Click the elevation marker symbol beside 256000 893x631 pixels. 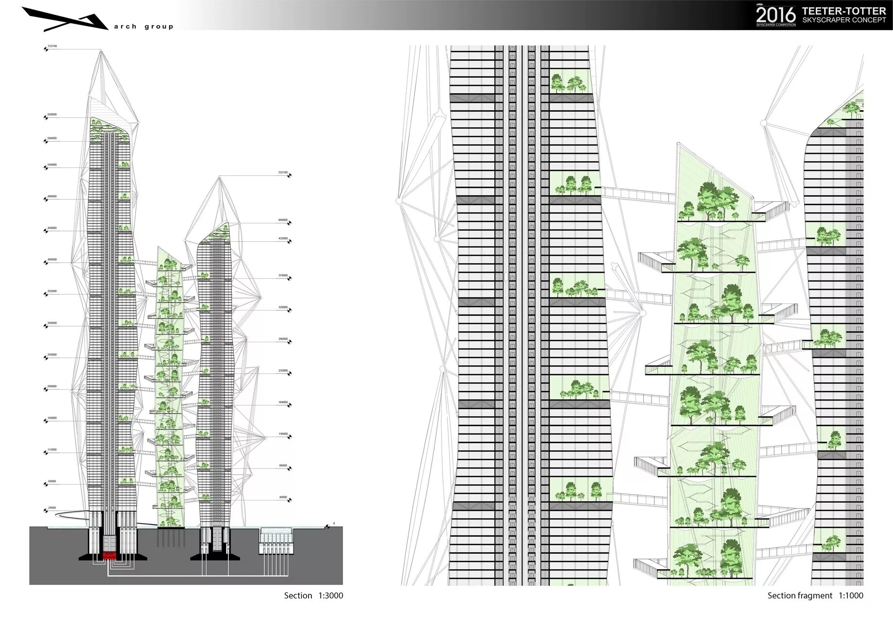point(45,358)
